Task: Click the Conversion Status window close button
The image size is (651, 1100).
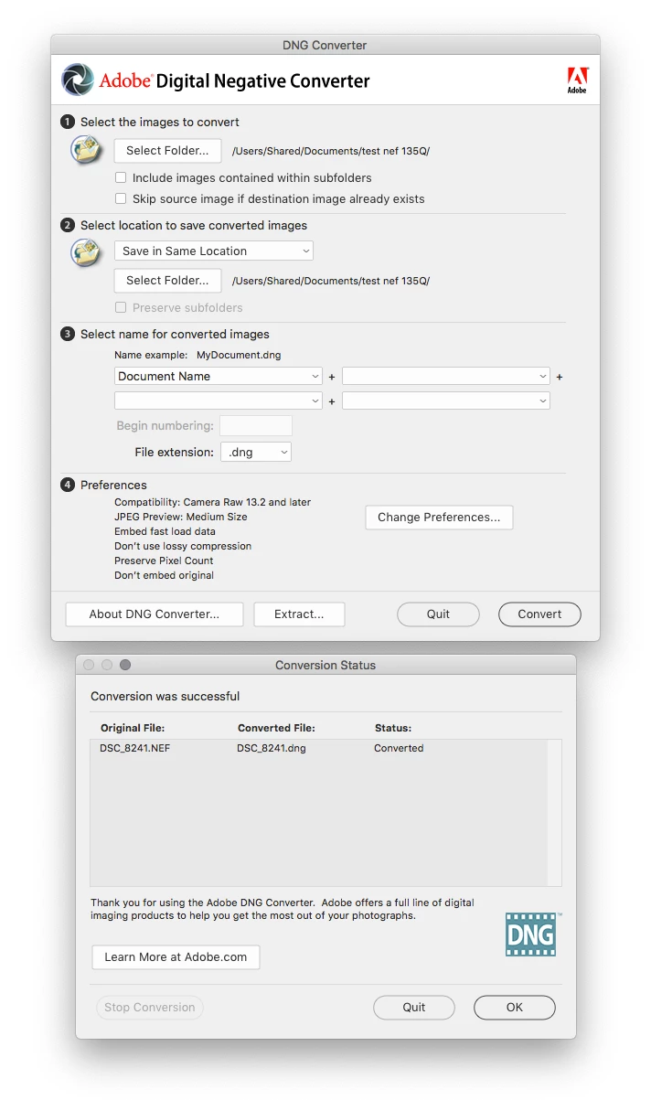Action: (x=90, y=665)
